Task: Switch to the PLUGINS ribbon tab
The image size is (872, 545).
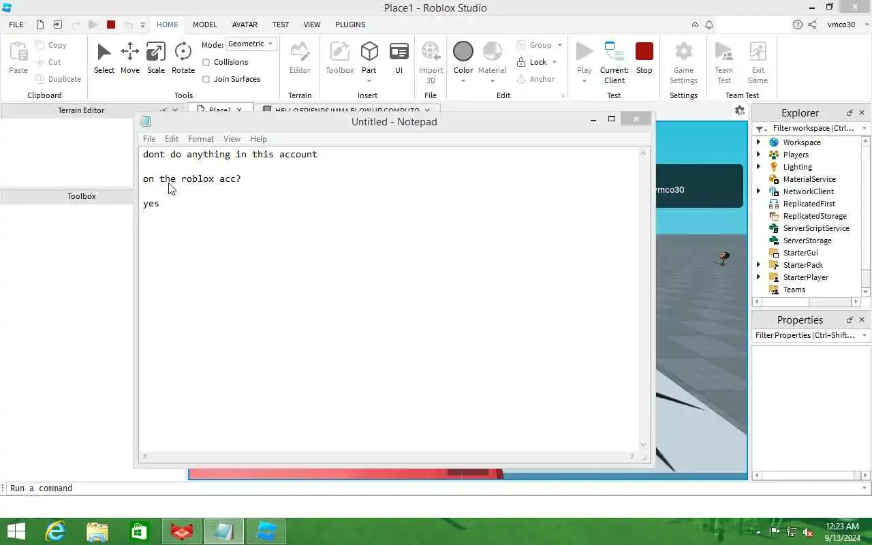Action: (350, 25)
